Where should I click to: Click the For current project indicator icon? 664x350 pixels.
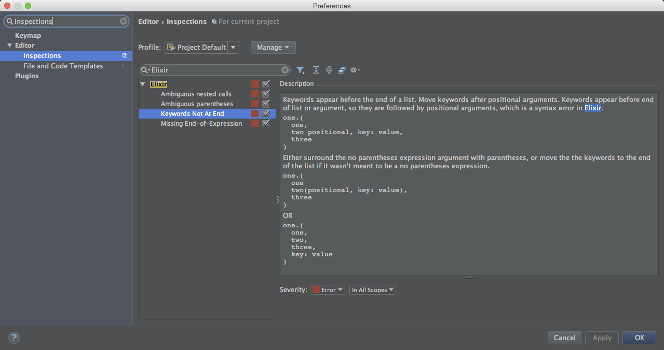click(214, 22)
